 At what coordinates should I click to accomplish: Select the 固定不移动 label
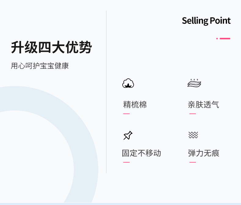coord(141,153)
